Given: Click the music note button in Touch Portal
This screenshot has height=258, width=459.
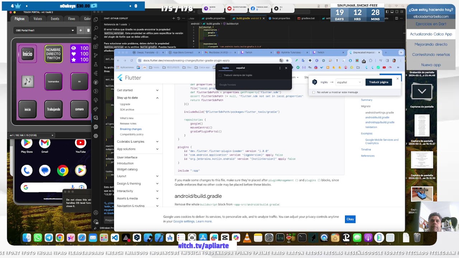Looking at the screenshot, I should pyautogui.click(x=28, y=81).
